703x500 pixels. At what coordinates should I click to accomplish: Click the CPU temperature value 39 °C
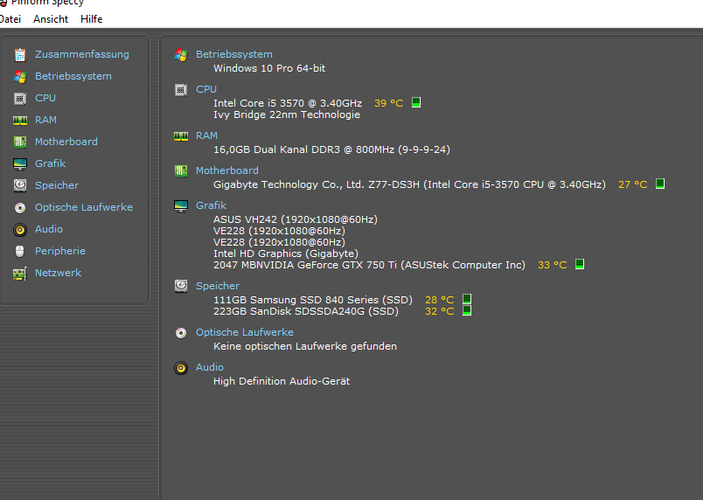[389, 103]
